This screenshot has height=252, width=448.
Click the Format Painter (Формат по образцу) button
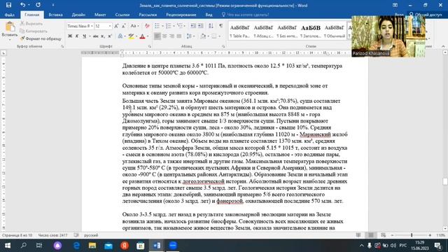[41, 38]
